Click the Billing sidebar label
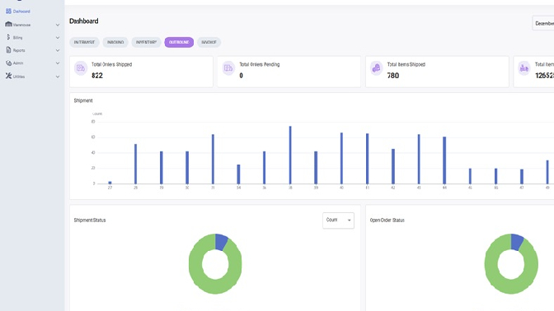 click(17, 38)
